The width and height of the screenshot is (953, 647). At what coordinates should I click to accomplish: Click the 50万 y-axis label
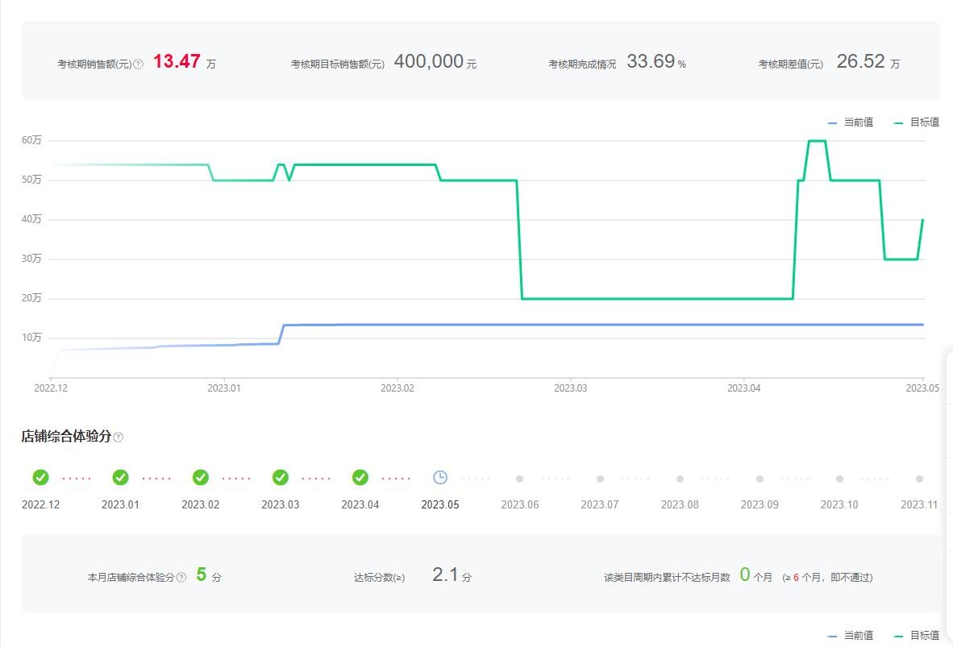click(31, 180)
